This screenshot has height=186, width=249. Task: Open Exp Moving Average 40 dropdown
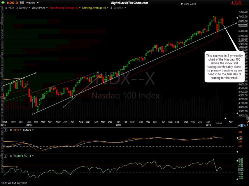coord(79,8)
